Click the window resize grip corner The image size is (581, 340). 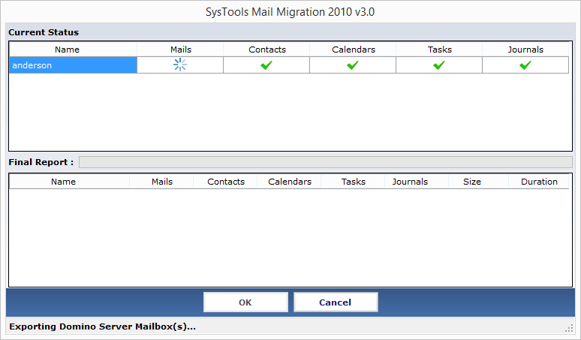click(x=569, y=328)
